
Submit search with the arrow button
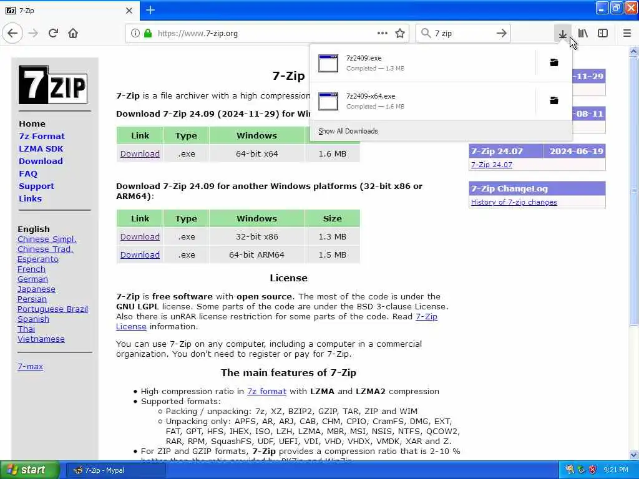[x=502, y=34]
